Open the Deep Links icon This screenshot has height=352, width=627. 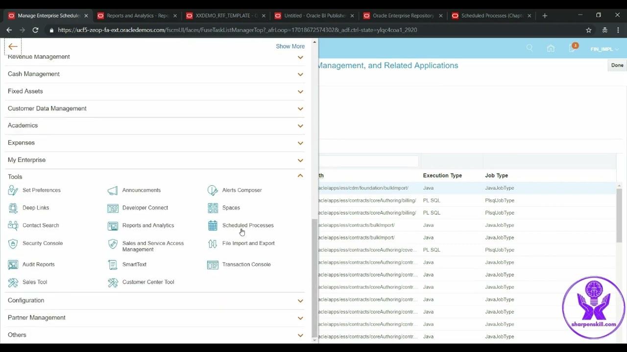pyautogui.click(x=13, y=208)
